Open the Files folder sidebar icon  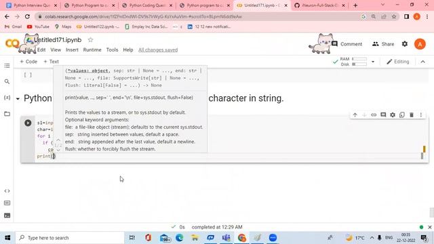7,114
